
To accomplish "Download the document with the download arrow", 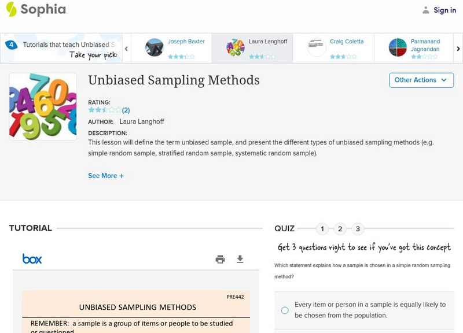I will point(240,259).
